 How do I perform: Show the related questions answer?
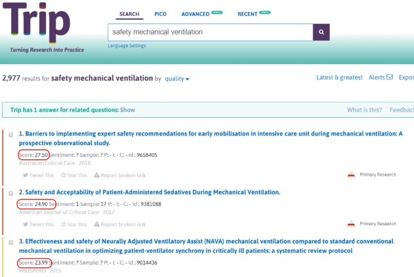click(127, 110)
